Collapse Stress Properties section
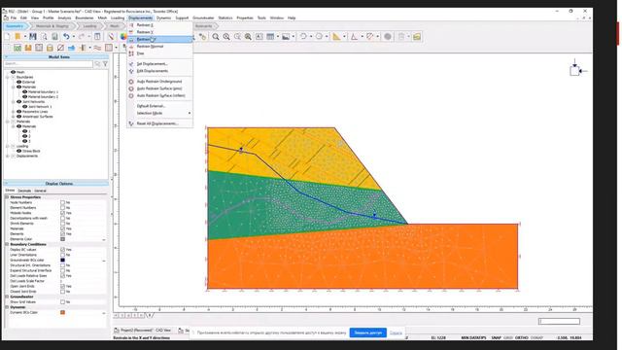 [x=7, y=196]
